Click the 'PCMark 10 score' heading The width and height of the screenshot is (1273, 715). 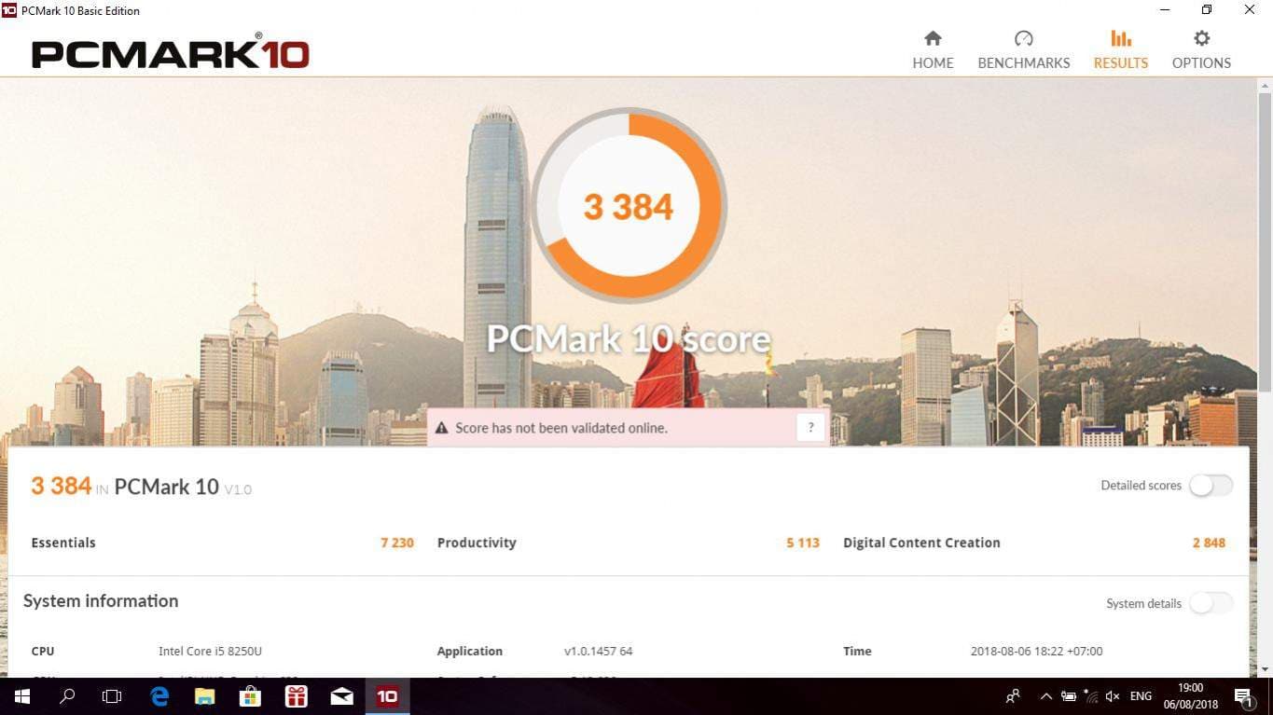(x=629, y=338)
